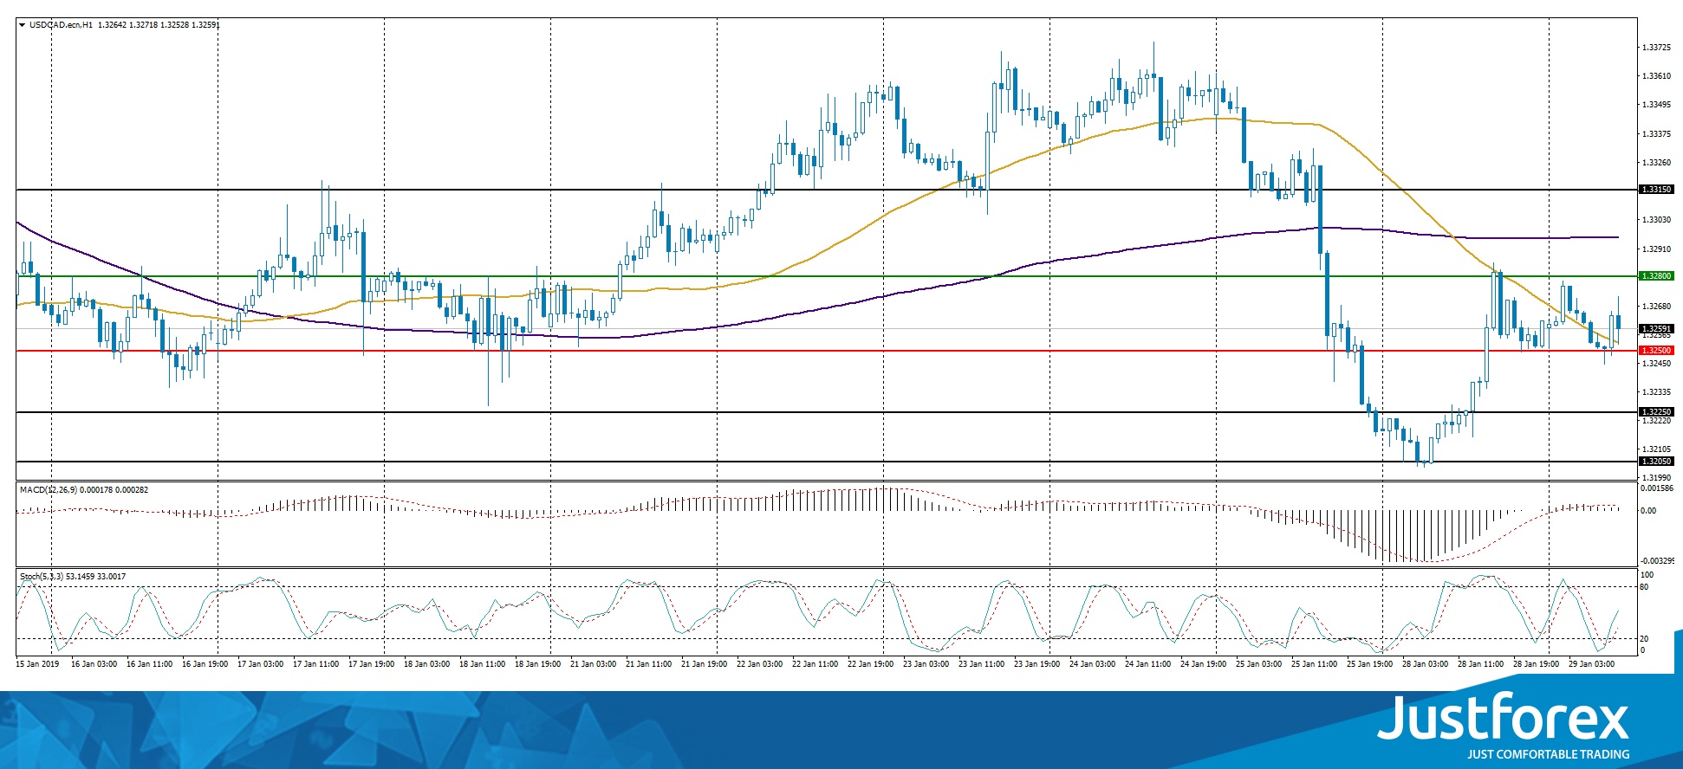Click the 1.32105 price axis label
Screen dimensions: 1683x769
pos(1657,449)
